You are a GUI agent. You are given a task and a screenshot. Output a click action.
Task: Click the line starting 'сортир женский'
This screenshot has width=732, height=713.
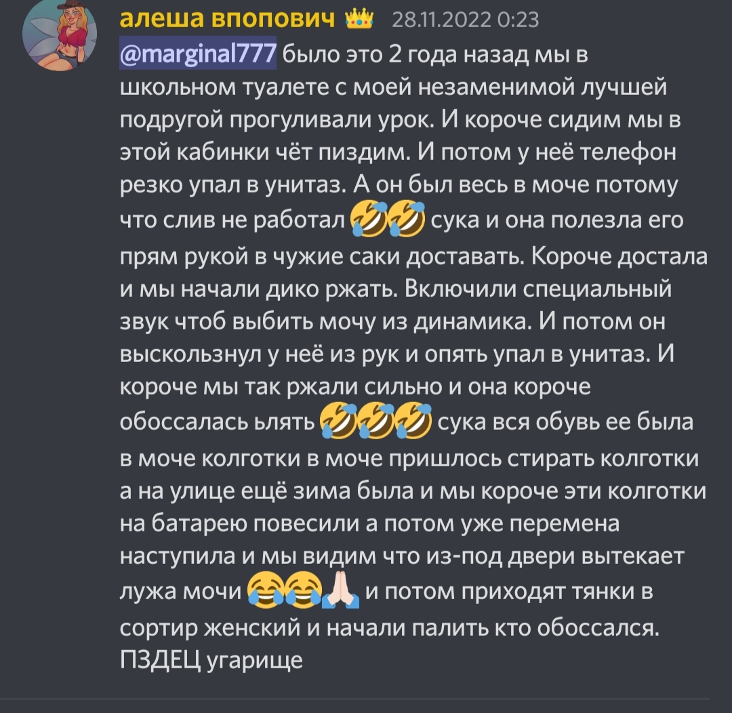coord(389,628)
